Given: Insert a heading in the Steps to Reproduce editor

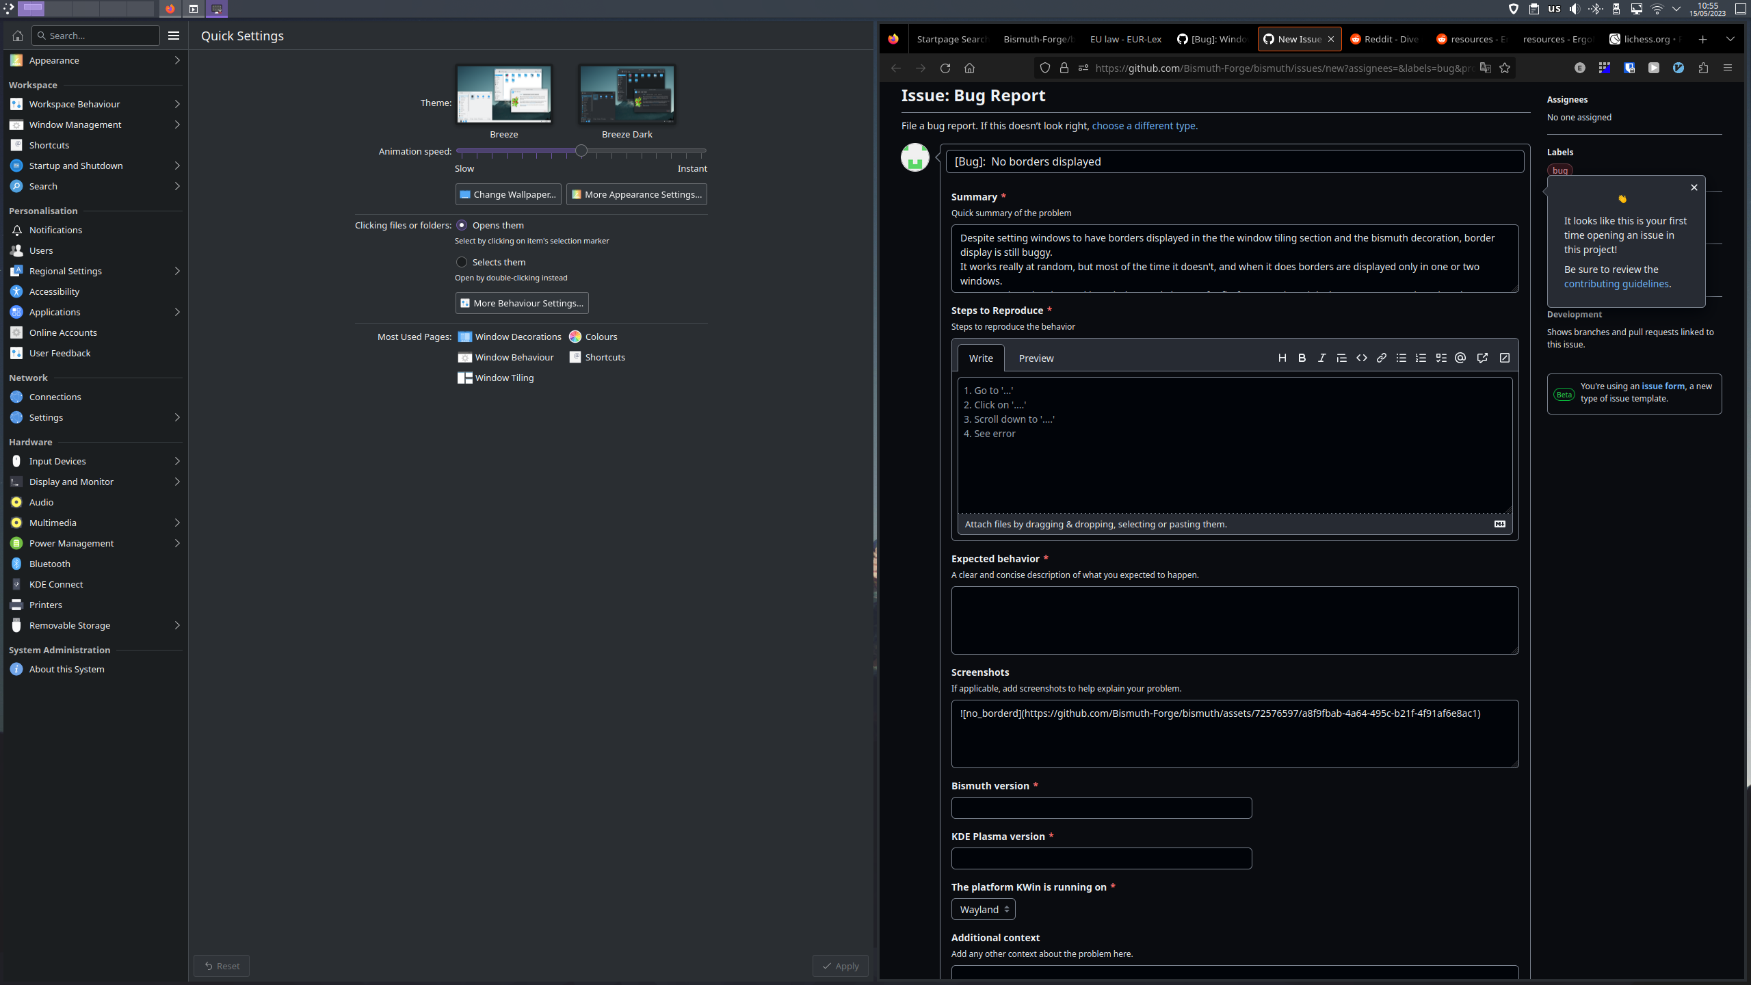Looking at the screenshot, I should [x=1282, y=357].
